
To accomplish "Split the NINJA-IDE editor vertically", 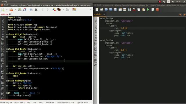I will tap(120, 10).
